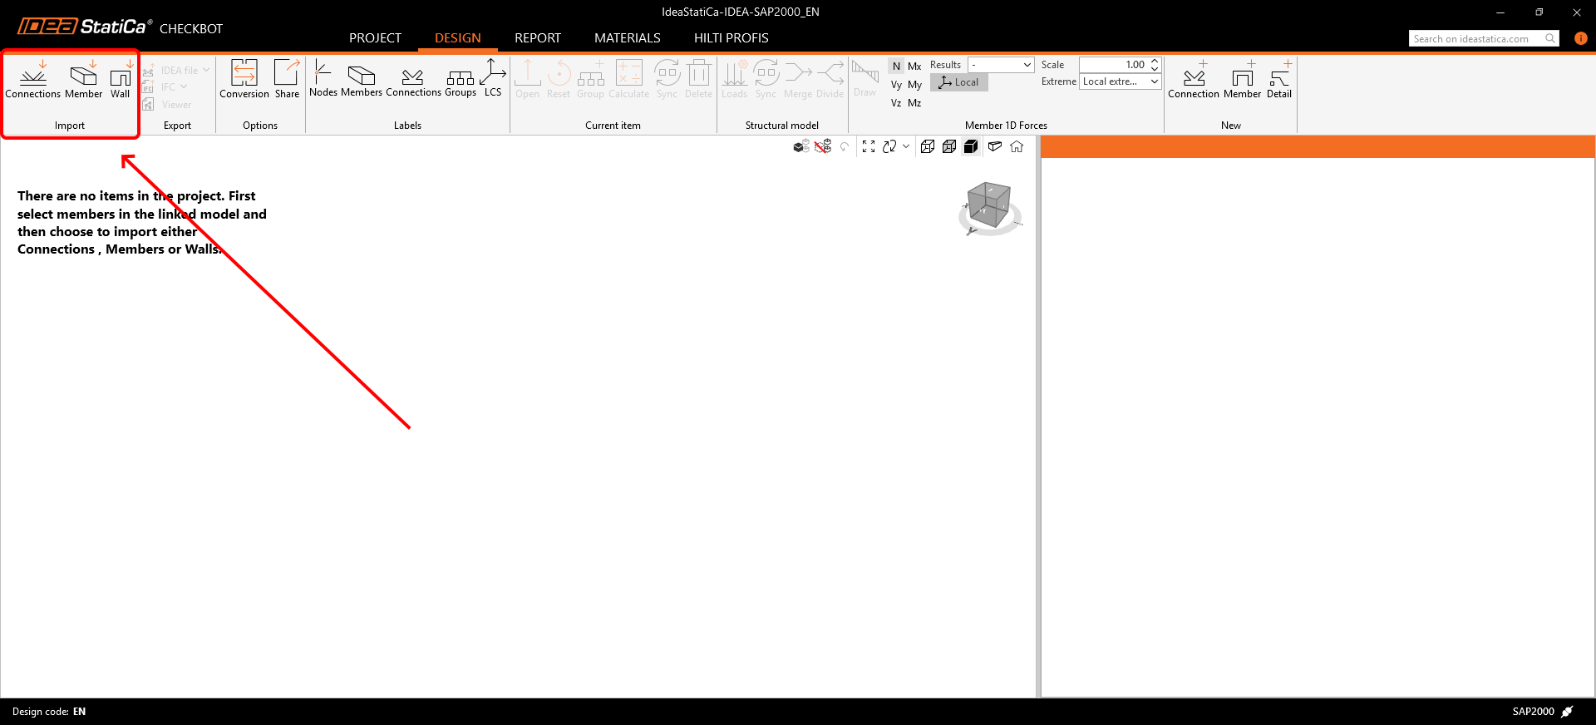Toggle the Mx force display
Screen dimensions: 1596x725
click(x=914, y=67)
